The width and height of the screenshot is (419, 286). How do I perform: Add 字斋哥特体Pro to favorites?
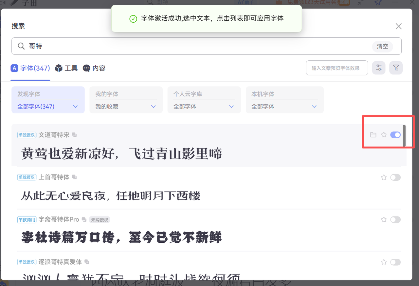pyautogui.click(x=384, y=220)
